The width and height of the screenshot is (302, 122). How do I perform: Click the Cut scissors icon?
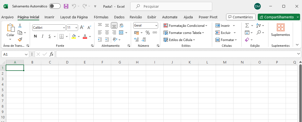point(20,25)
